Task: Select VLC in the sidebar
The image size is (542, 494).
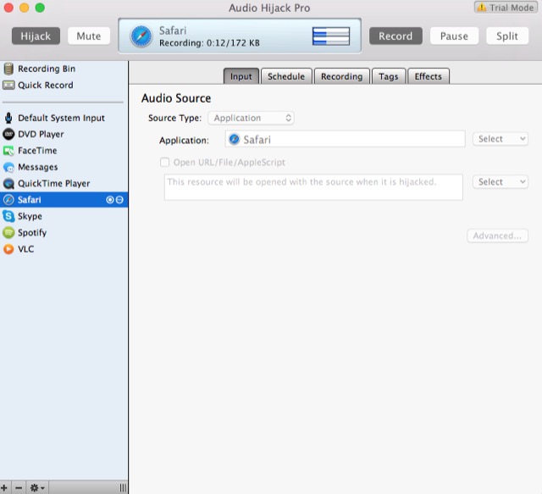Action: pos(25,249)
